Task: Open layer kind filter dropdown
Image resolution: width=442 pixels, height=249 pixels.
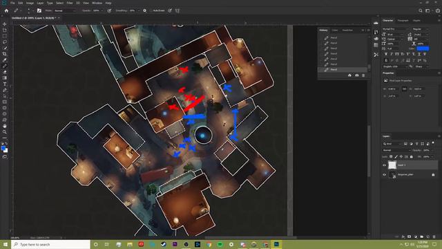Action: tap(393, 144)
